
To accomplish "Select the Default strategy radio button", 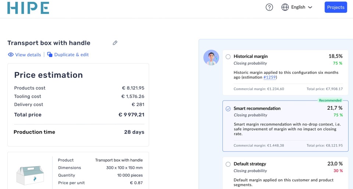I will click(228, 164).
